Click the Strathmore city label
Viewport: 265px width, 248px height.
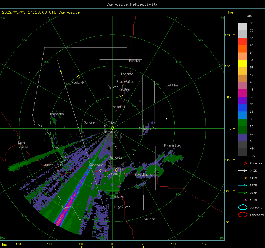click(x=143, y=175)
